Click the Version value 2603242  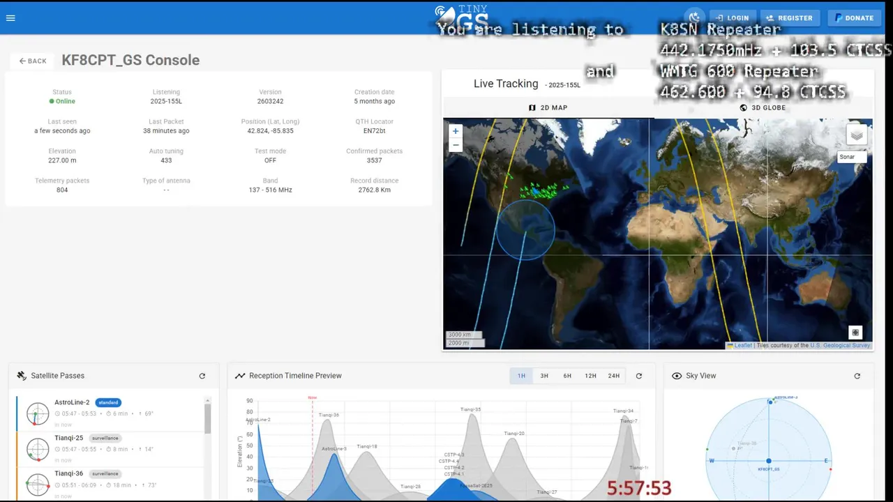click(270, 101)
